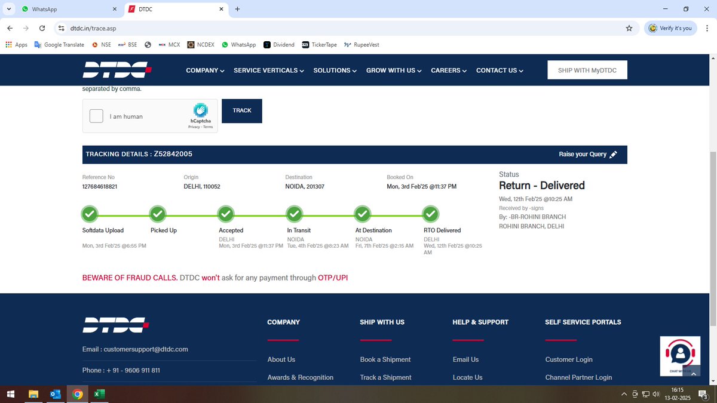717x403 pixels.
Task: Click the Accepted green checkmark
Action: click(226, 213)
